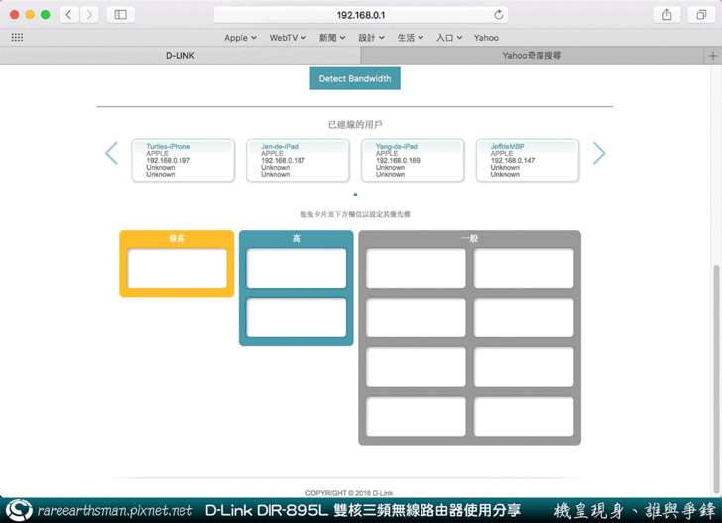Click IP address 192.168.0.147

pyautogui.click(x=513, y=161)
